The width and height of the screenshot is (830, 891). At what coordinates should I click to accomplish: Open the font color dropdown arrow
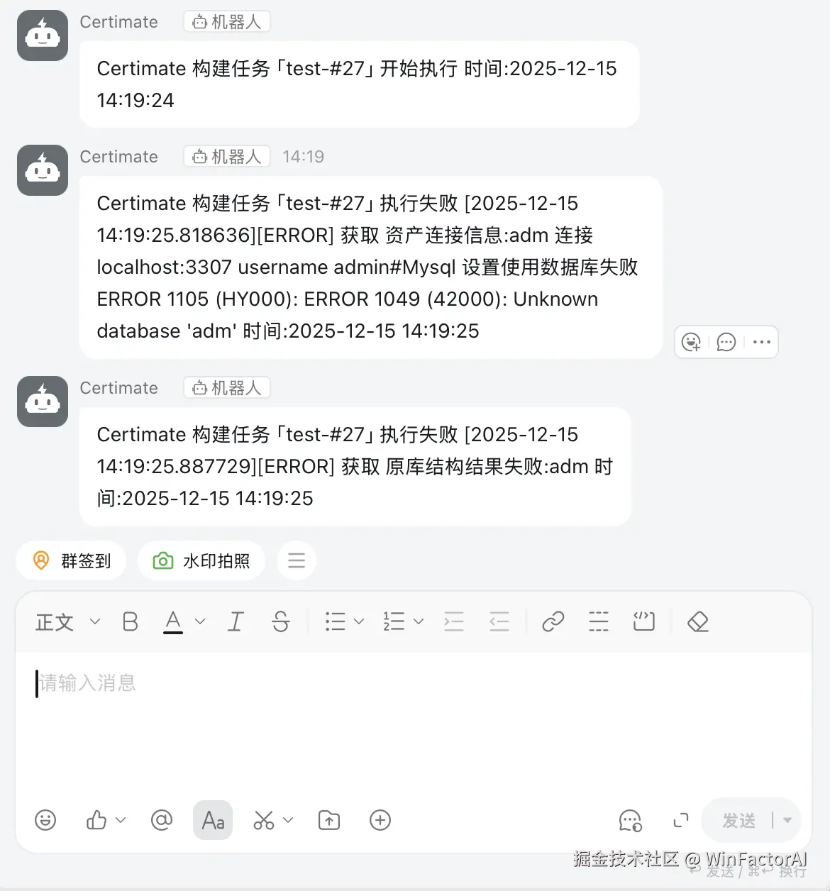coord(200,621)
